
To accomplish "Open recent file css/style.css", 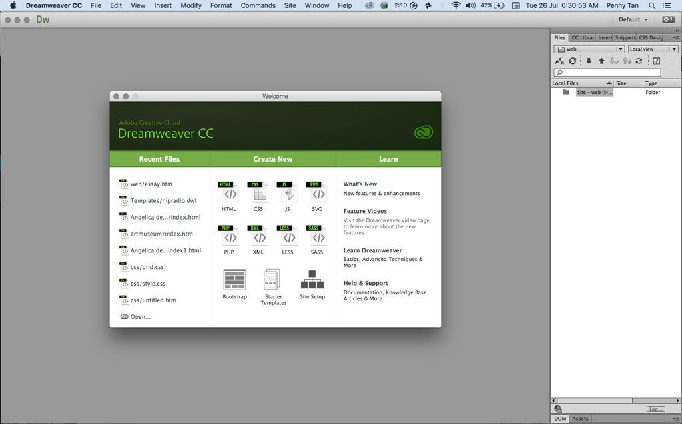I will pyautogui.click(x=143, y=284).
